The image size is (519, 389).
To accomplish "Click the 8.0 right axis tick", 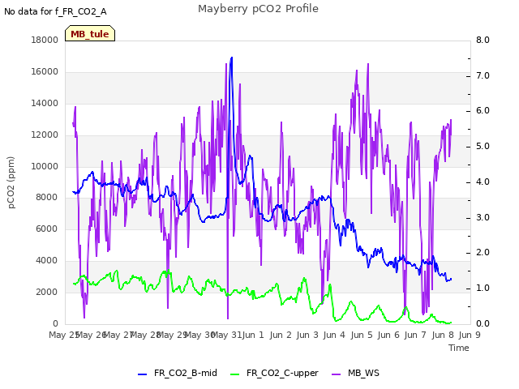I will (483, 40).
